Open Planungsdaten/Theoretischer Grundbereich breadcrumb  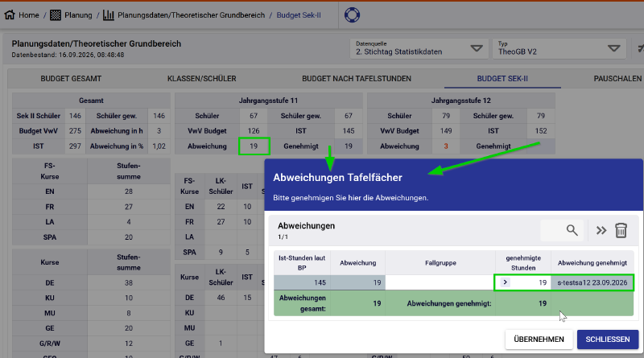pyautogui.click(x=191, y=15)
